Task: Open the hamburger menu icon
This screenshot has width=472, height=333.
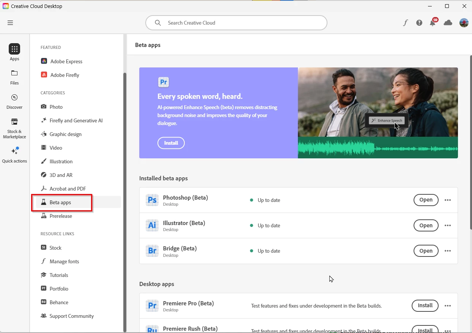Action: pos(10,23)
